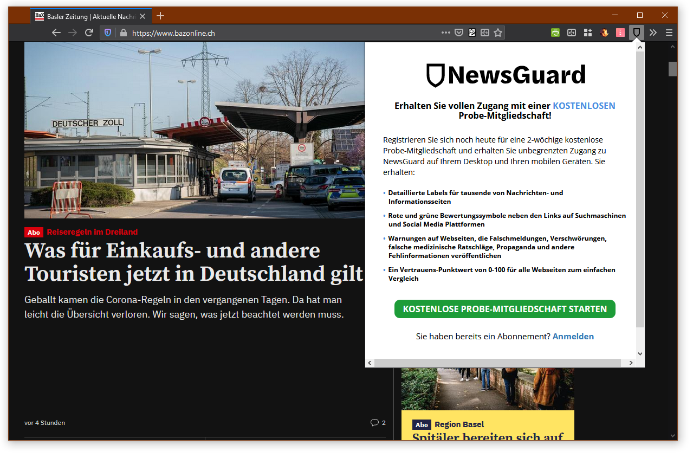Expand the overflow extensions chevron
This screenshot has width=693, height=458.
point(653,33)
